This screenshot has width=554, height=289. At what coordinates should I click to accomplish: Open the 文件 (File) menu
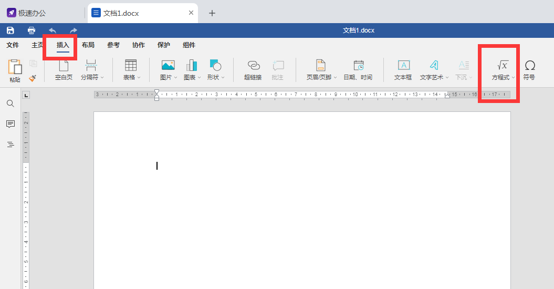coord(13,45)
